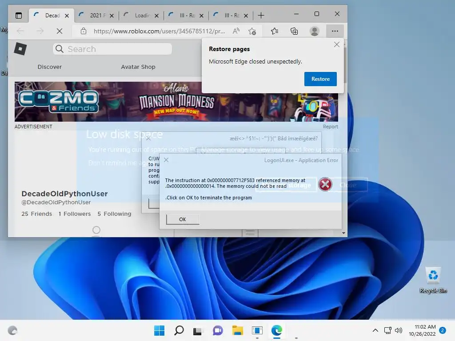Open Edge Settings and more menu

coord(335,31)
